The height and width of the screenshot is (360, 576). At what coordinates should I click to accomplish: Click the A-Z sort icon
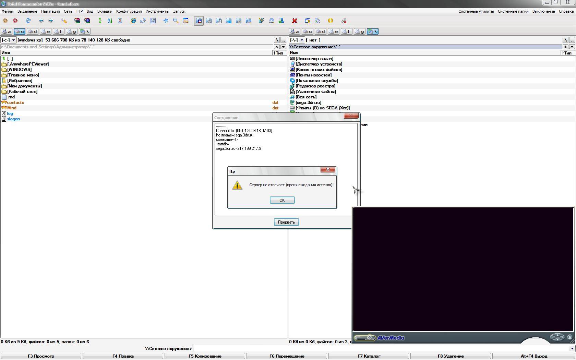click(110, 21)
